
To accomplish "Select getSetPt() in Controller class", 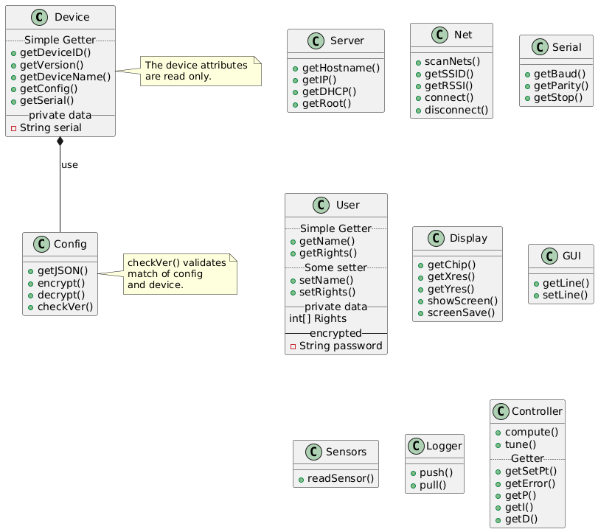I will point(531,472).
